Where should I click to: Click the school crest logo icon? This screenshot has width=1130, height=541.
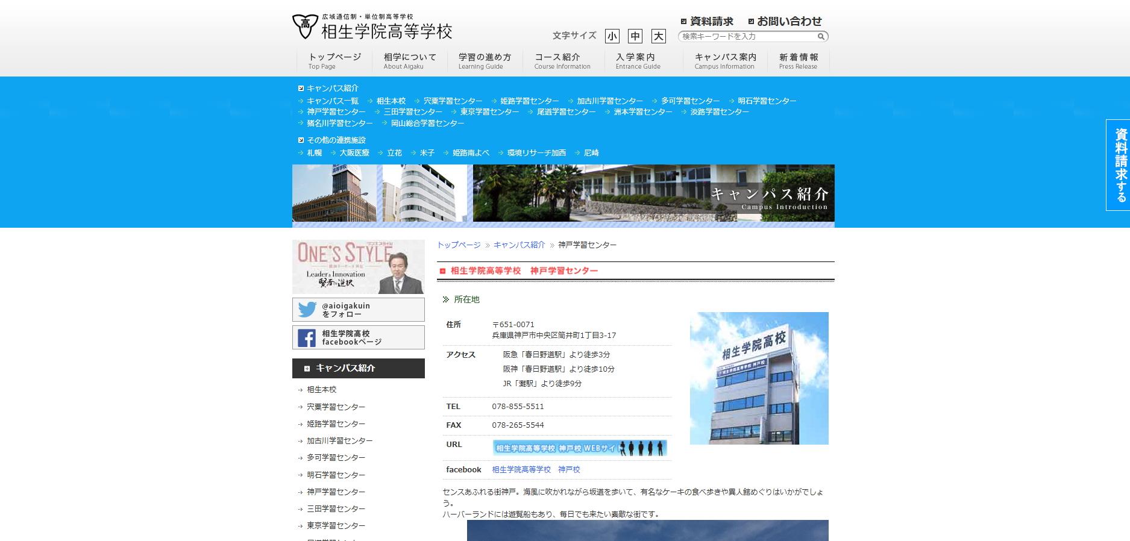(305, 27)
